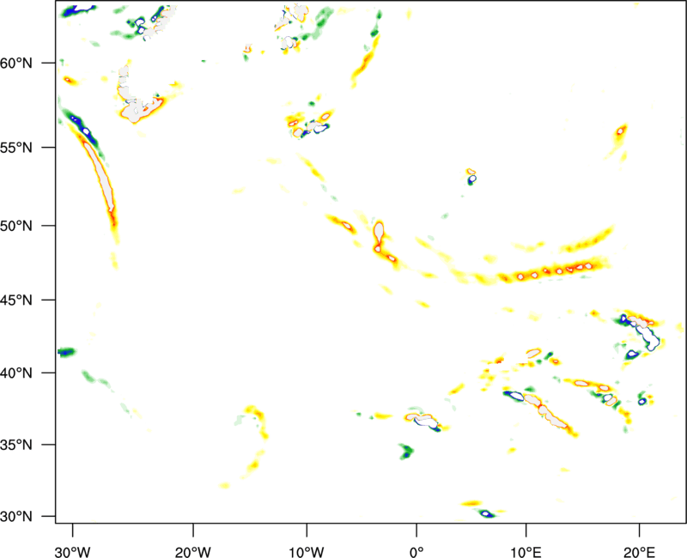This screenshot has width=687, height=558.
Task: Click the 35°N latitude label
Action: coord(16,445)
